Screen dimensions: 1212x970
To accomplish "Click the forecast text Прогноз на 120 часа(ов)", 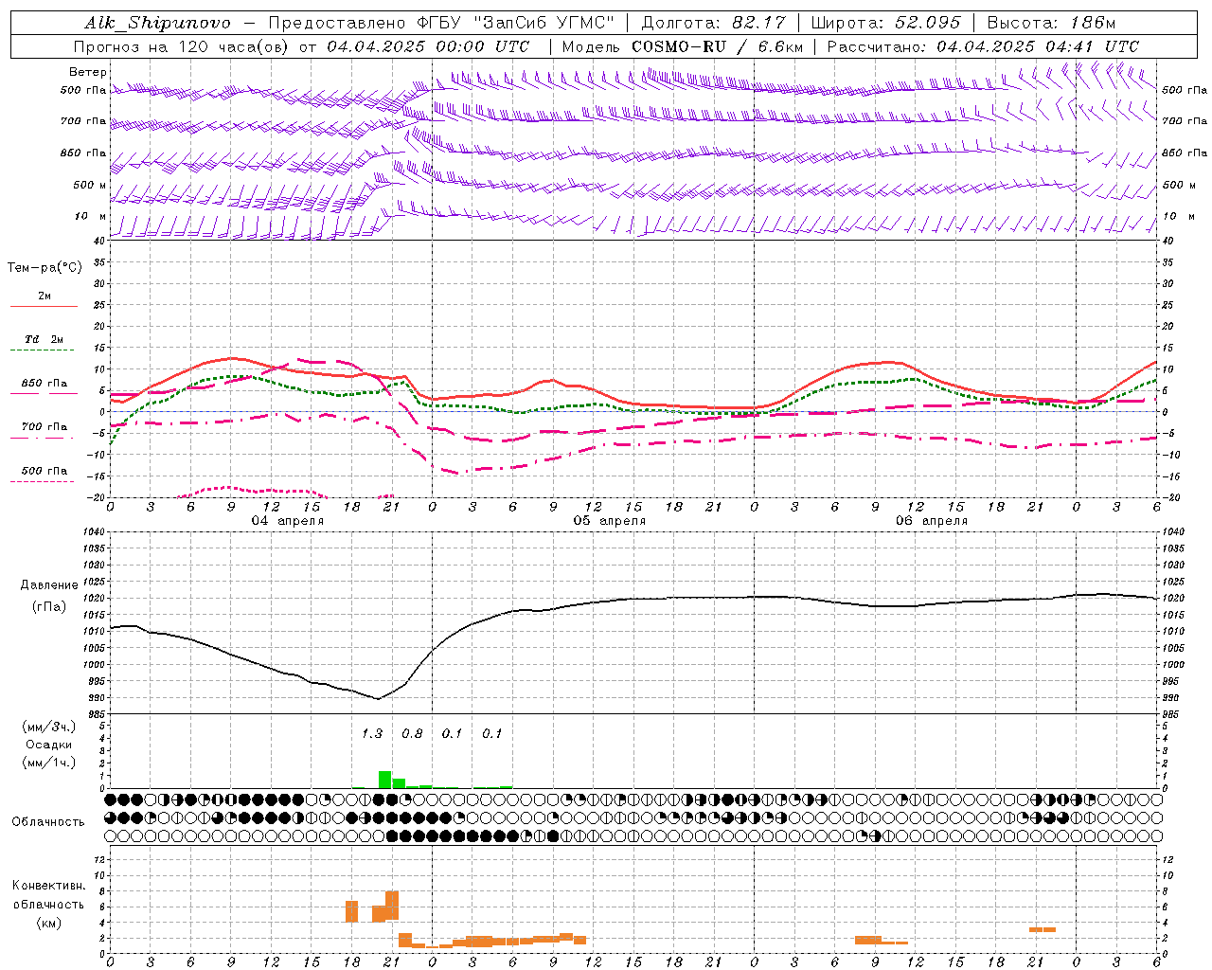I will 182,46.
